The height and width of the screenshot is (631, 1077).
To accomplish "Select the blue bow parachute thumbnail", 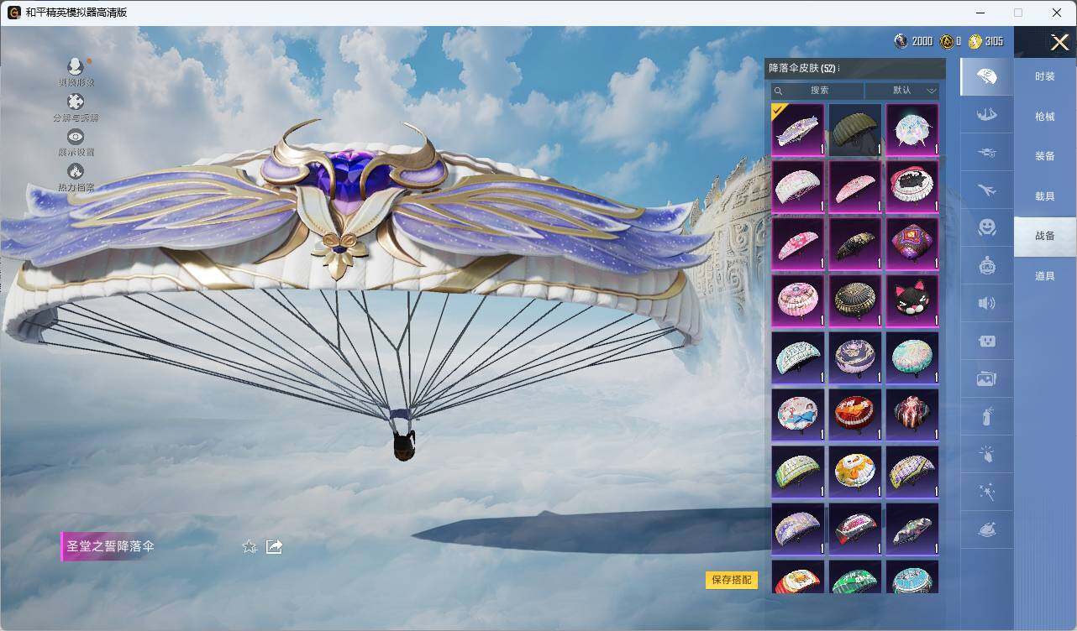I will (798, 415).
